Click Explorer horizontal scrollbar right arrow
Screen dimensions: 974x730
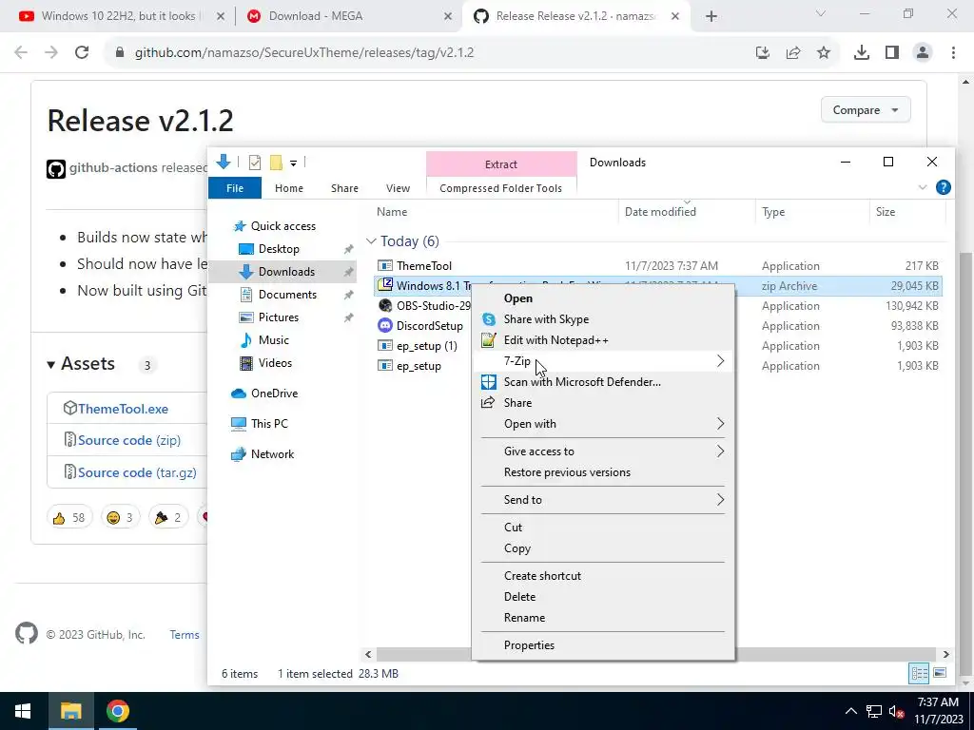(945, 654)
